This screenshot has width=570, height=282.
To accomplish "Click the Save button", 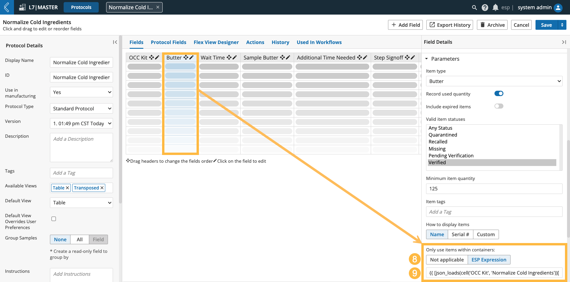I will coord(547,25).
